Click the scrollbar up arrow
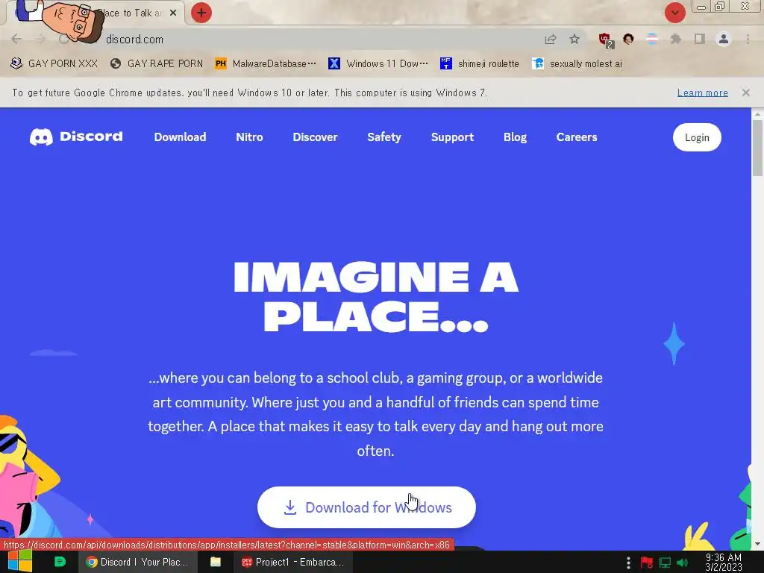Screen dimensions: 764x573 (x=757, y=114)
